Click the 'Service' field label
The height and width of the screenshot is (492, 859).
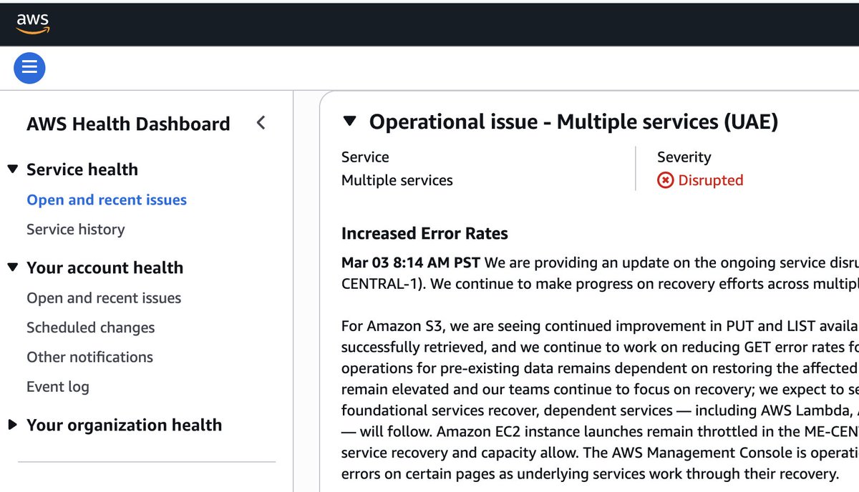(365, 157)
